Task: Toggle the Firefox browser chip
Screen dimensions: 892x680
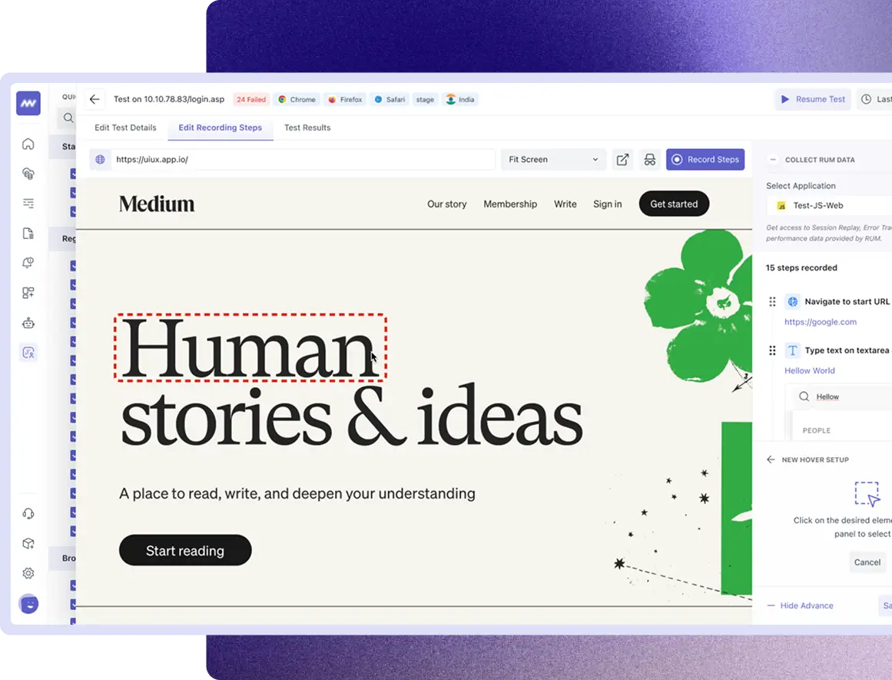Action: [x=344, y=100]
